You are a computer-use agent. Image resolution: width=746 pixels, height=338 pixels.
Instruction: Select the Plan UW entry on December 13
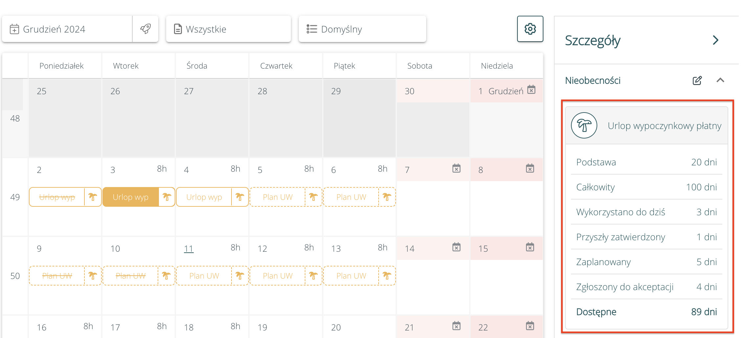click(x=351, y=276)
